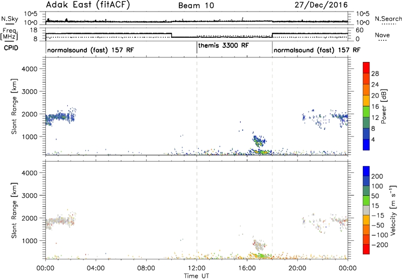Click the '16:00' time axis label
The width and height of the screenshot is (402, 279).
tap(247, 268)
